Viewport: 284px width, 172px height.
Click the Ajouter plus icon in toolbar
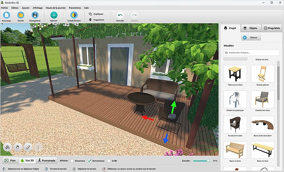coord(54,15)
